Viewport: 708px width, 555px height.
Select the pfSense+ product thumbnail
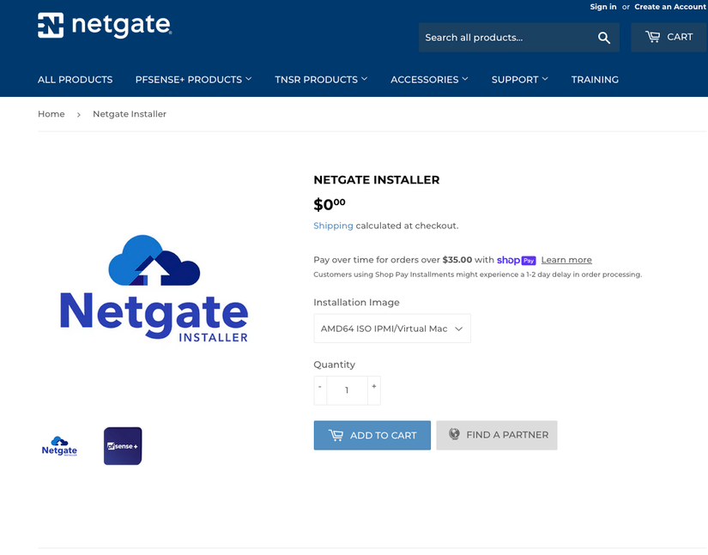coord(122,445)
